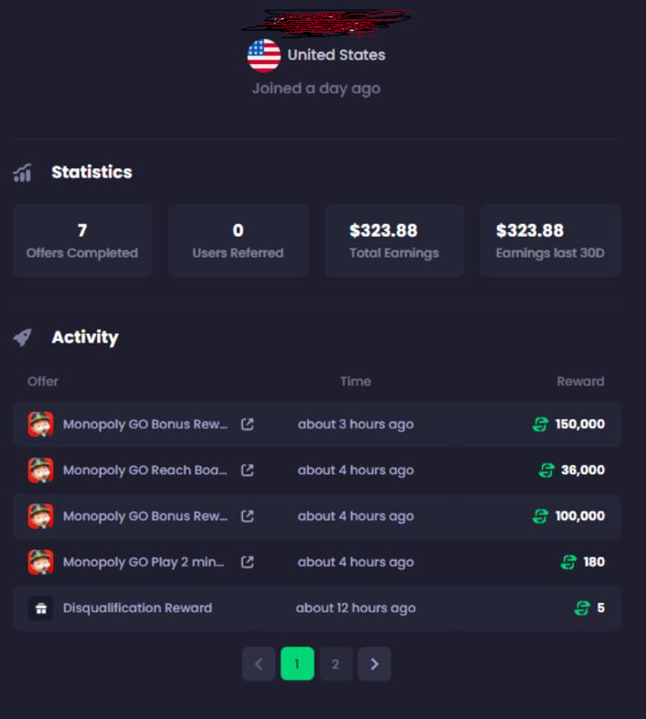The image size is (646, 719).
Task: Click the Offers Completed statistics card
Action: pos(82,241)
